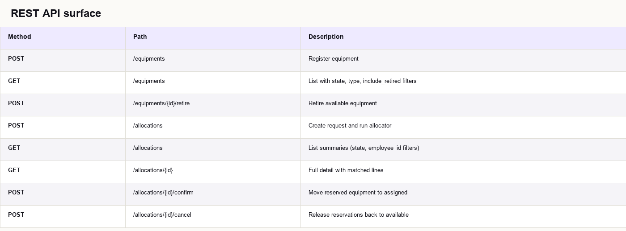Image resolution: width=626 pixels, height=231 pixels.
Task: Select /allocations path in Create request row
Action: (x=148, y=125)
